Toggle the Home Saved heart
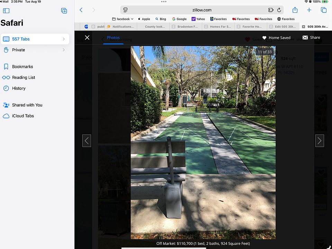This screenshot has width=332, height=249. pyautogui.click(x=276, y=38)
